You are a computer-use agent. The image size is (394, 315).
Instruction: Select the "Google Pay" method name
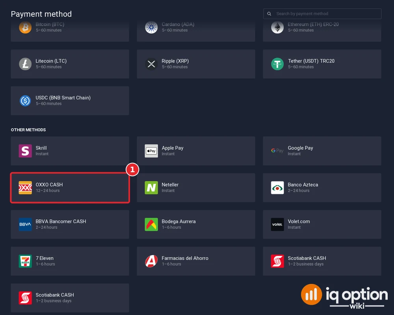[x=301, y=148]
